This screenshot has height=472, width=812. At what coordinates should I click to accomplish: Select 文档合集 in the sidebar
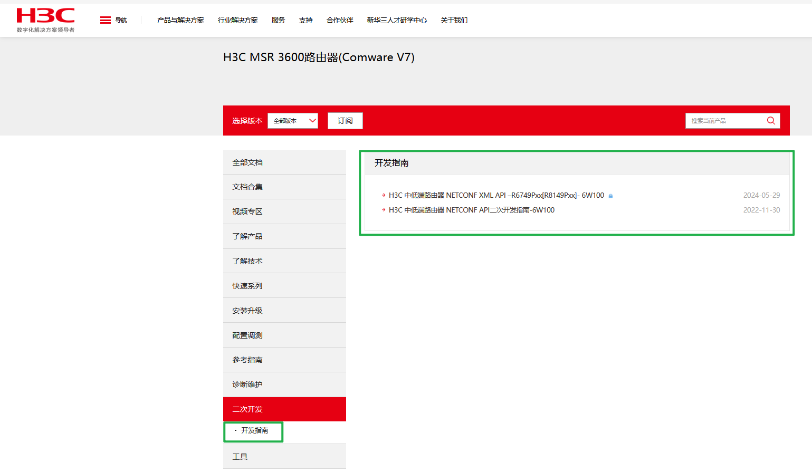(284, 187)
